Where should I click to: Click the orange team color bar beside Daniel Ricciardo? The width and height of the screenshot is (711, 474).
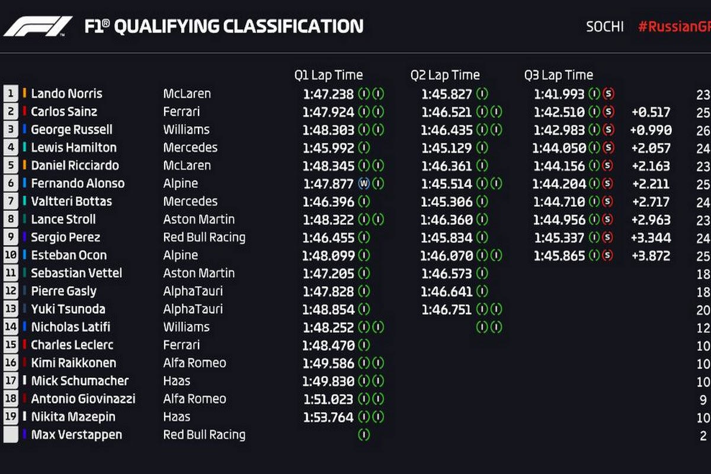pyautogui.click(x=24, y=165)
